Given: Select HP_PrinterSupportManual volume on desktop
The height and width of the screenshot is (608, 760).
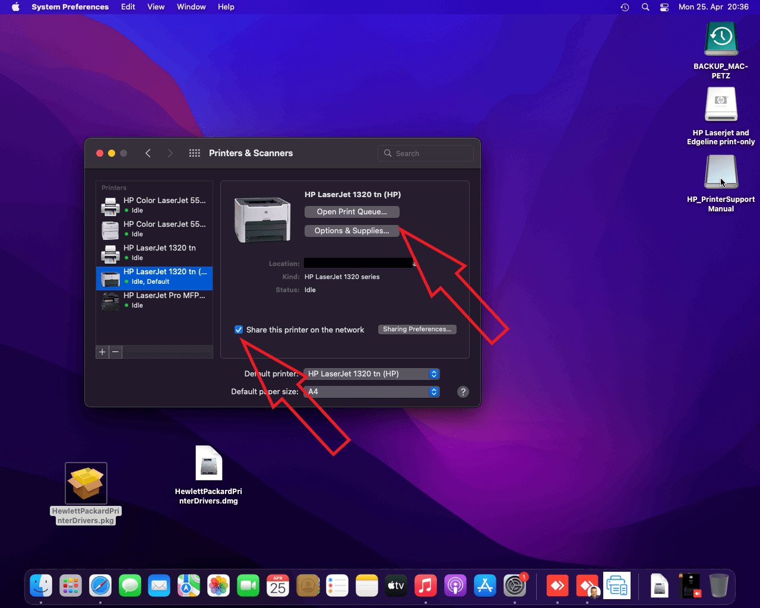Looking at the screenshot, I should click(x=721, y=172).
